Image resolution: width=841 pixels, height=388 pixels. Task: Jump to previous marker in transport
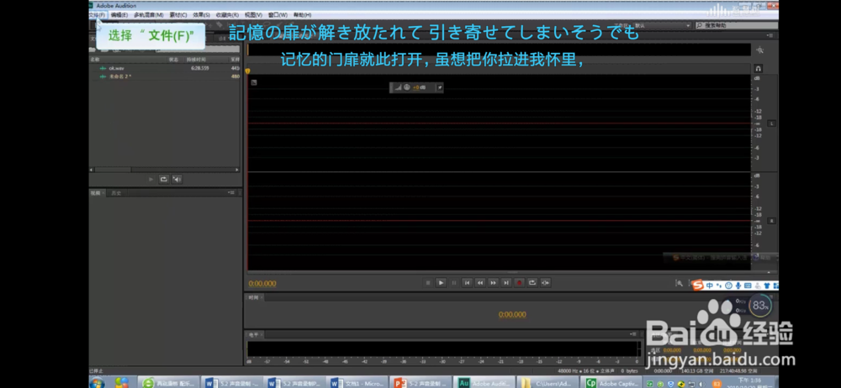467,282
